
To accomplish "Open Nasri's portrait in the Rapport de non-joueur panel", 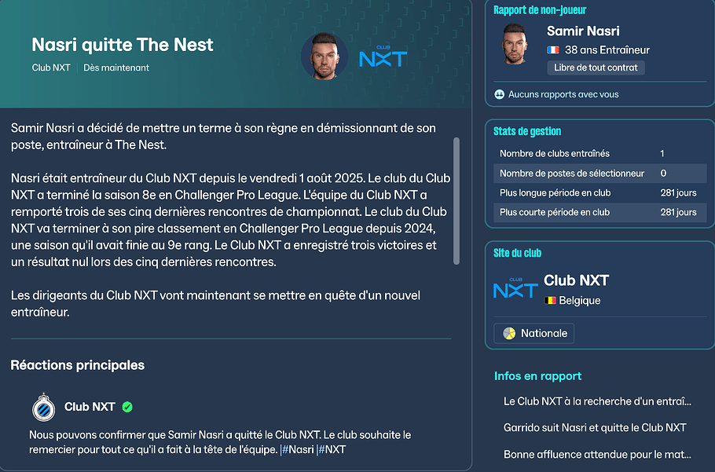I will click(519, 46).
